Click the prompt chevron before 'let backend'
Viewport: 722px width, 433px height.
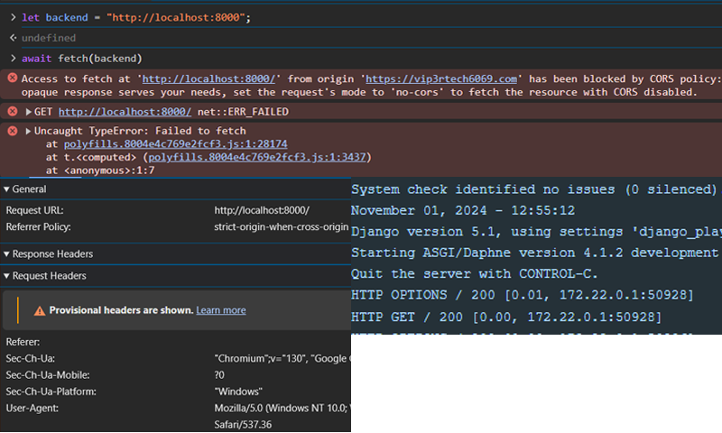12,17
